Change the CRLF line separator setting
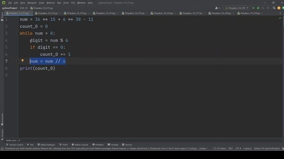The width and height of the screenshot is (284, 159). [230, 148]
